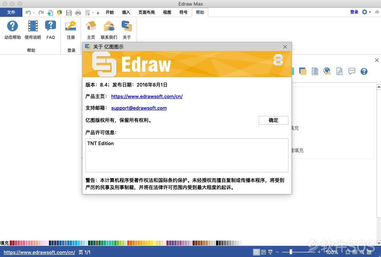Click the 注册 register key icon
The width and height of the screenshot is (381, 257).
(x=71, y=26)
